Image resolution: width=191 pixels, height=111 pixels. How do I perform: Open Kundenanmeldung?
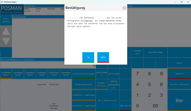(x=84, y=84)
